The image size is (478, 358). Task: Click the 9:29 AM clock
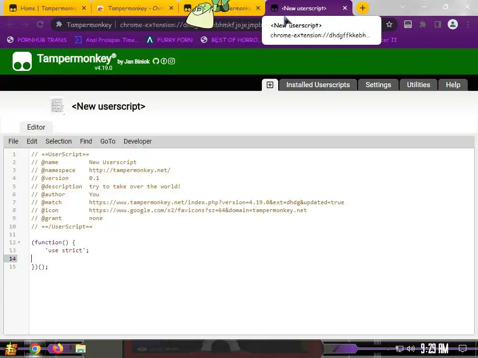point(435,349)
